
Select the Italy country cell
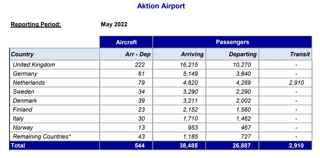[x=55, y=118]
